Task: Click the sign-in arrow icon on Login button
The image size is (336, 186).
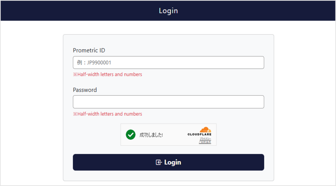Action: [x=159, y=162]
